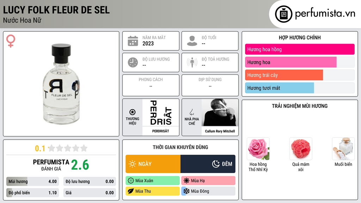
Task: Click the calendar icon beside Năm Ra Mắt
Action: coord(133,41)
